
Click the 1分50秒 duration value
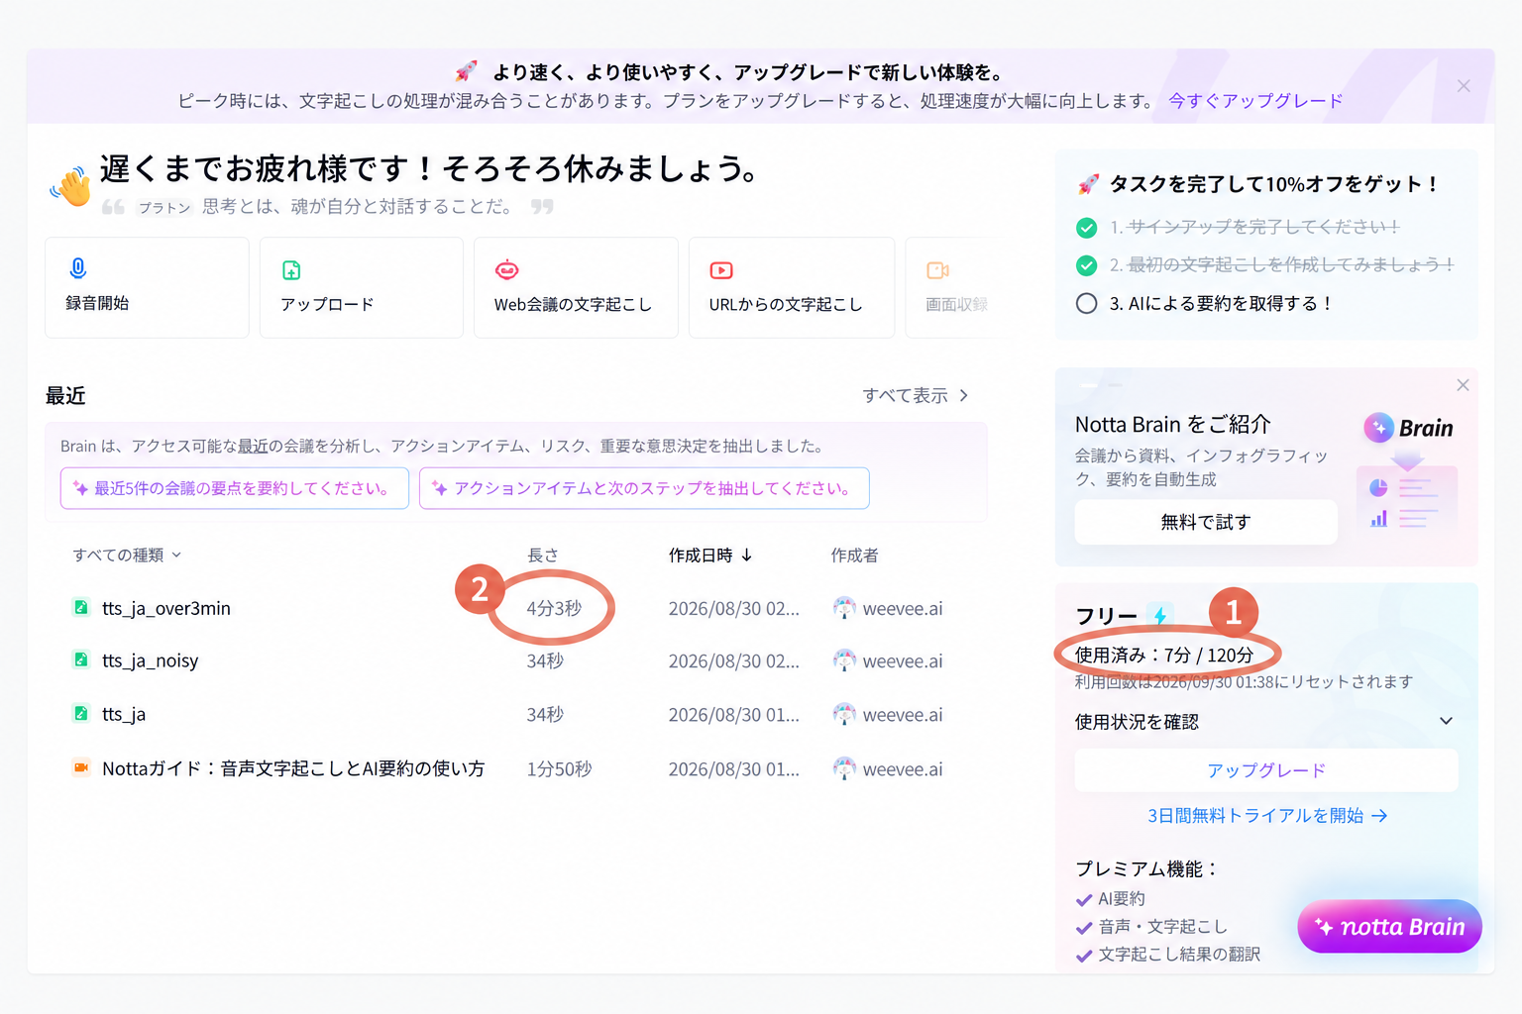coord(559,768)
